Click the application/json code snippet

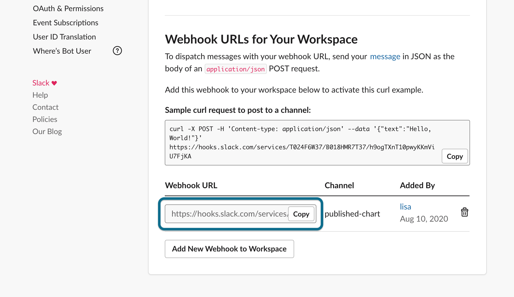click(236, 69)
